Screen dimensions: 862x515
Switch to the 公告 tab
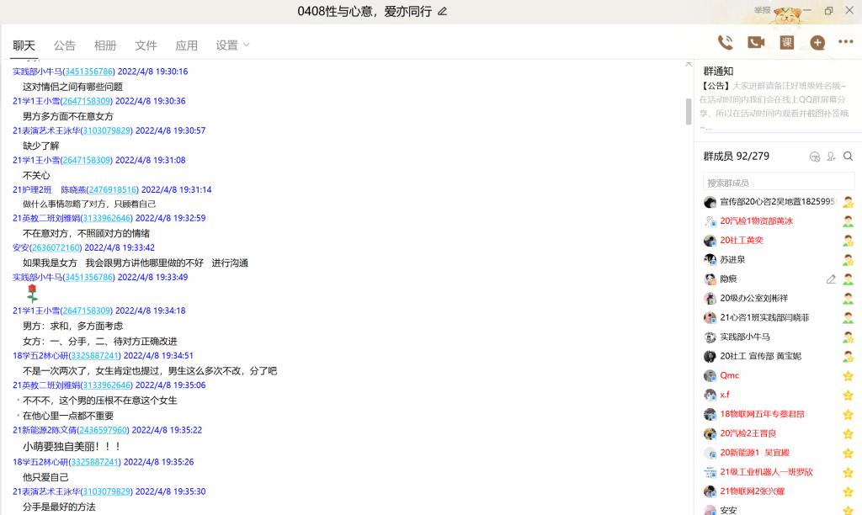(65, 45)
